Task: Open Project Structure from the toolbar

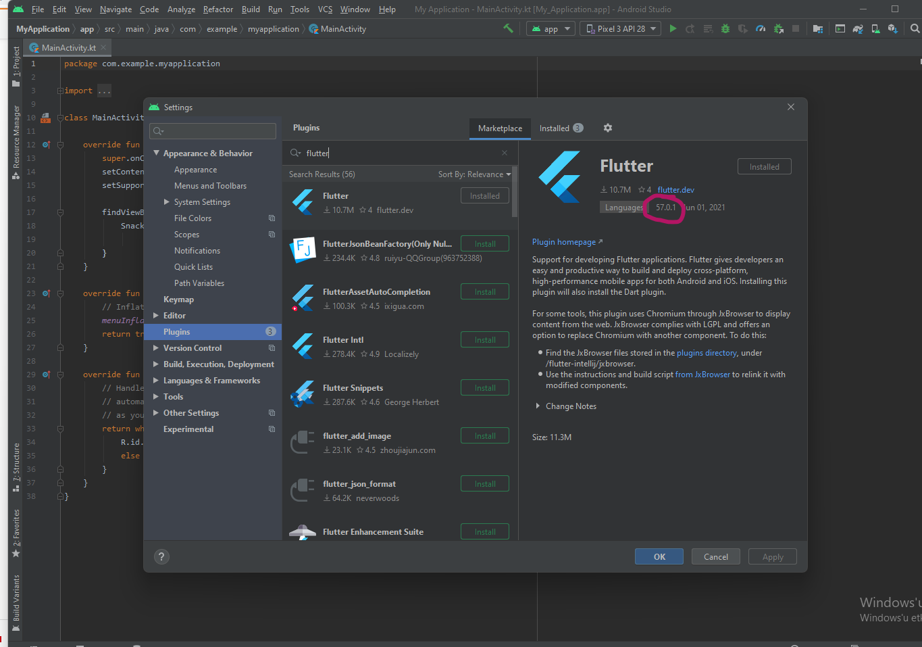Action: pyautogui.click(x=818, y=28)
